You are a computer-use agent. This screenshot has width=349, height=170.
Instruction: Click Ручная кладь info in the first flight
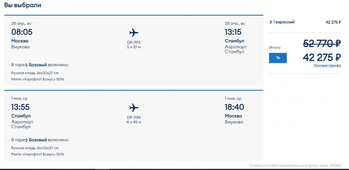coord(35,73)
